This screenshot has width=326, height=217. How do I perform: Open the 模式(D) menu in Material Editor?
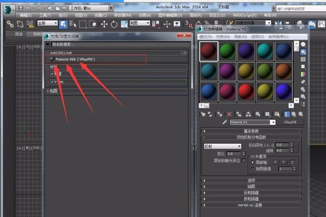pos(205,37)
